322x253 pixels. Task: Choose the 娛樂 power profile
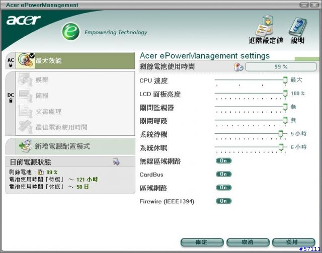[75, 79]
